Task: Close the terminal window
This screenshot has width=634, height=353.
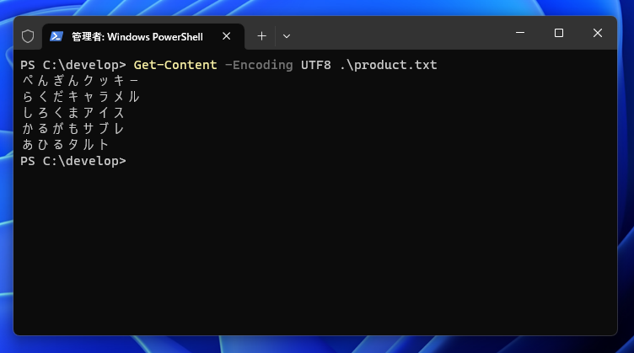Action: [x=597, y=34]
